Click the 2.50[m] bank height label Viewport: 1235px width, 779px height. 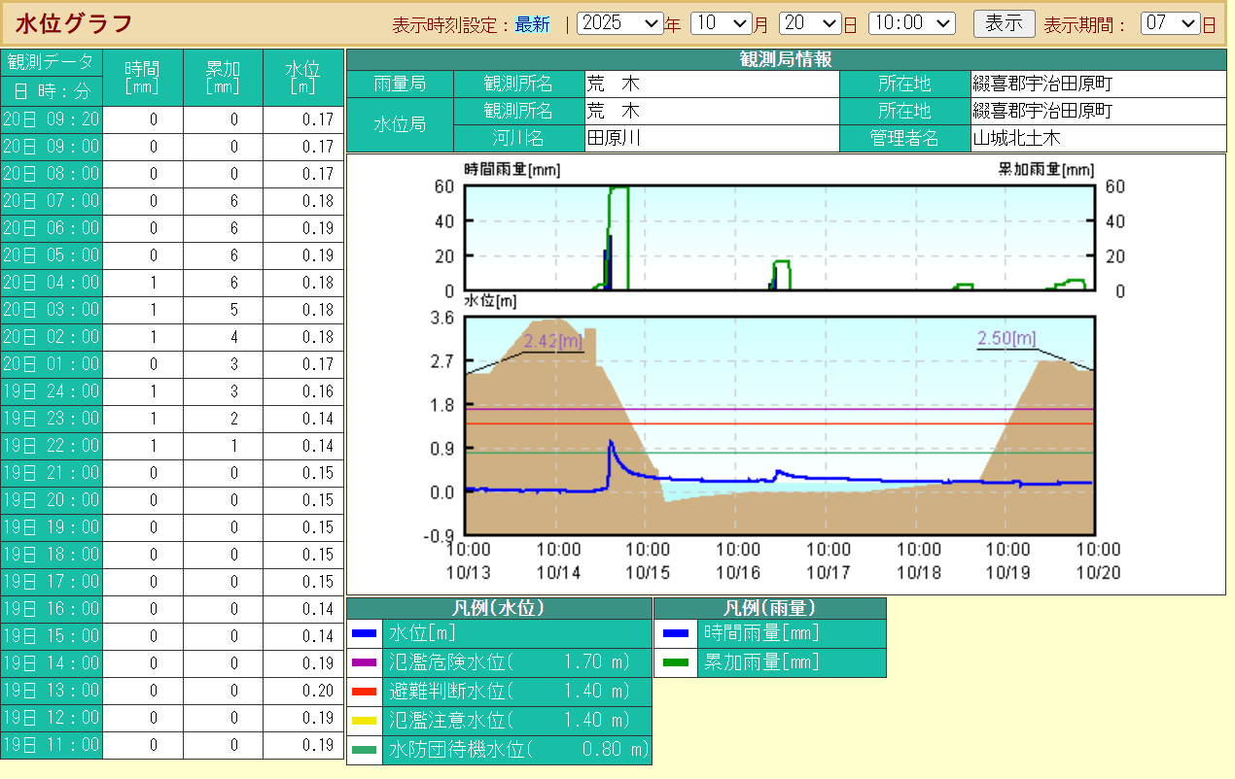coord(1006,338)
